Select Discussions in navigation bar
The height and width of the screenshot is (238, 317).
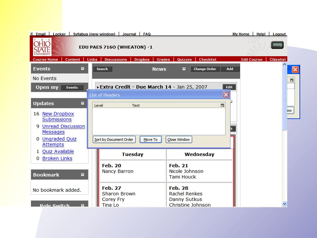(x=116, y=59)
